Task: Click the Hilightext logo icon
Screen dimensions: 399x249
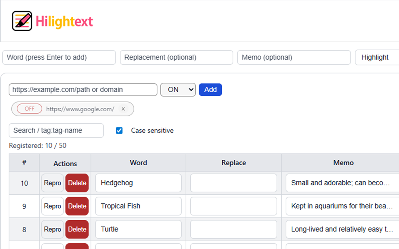Action: coord(21,21)
